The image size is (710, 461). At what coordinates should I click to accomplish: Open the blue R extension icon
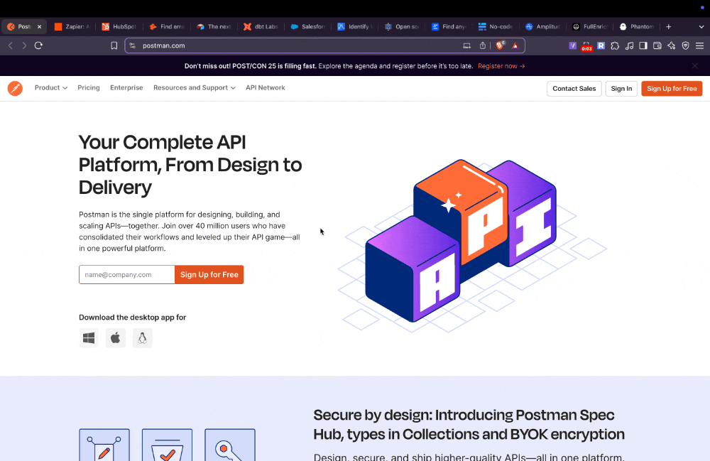tap(601, 45)
